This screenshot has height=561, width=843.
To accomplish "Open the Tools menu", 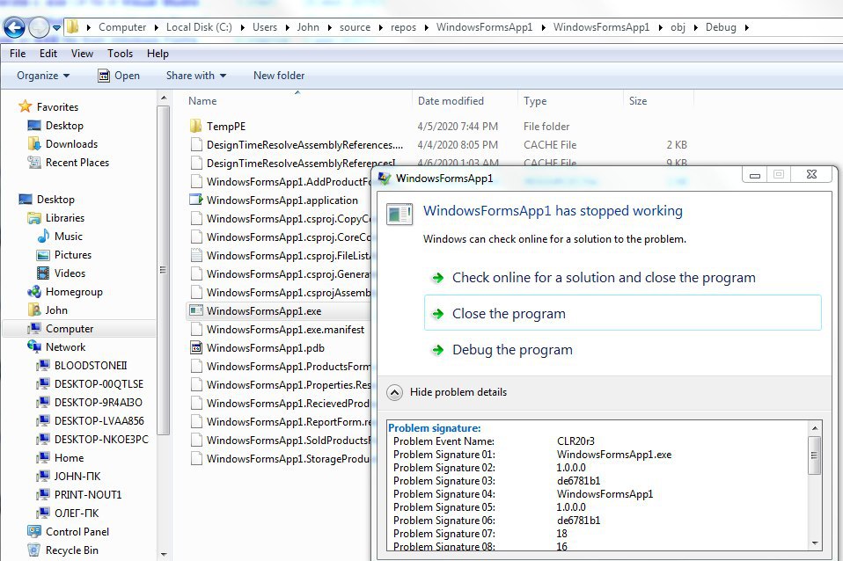I will point(120,53).
